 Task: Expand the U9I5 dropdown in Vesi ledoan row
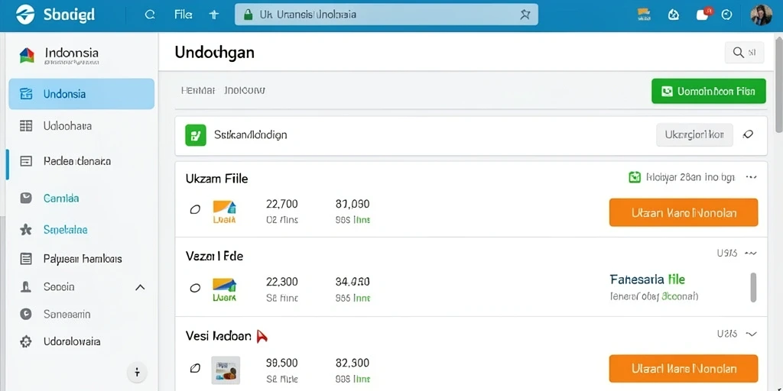point(751,333)
